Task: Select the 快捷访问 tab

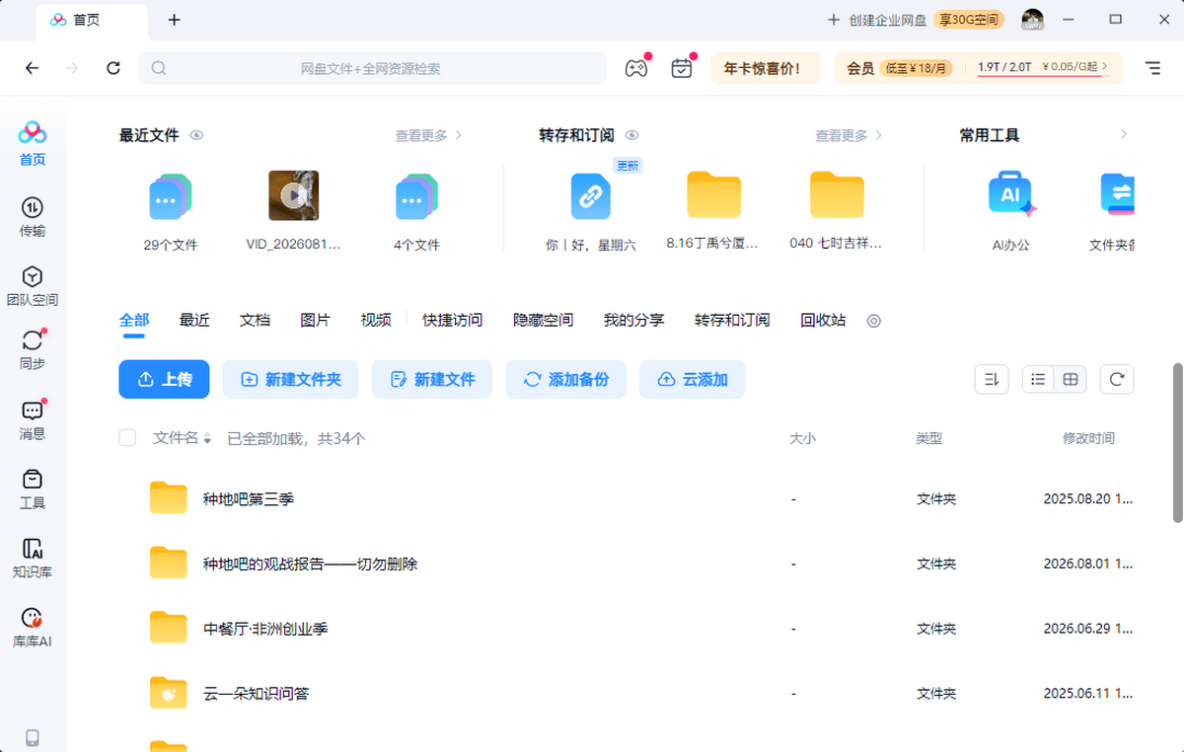Action: (x=452, y=321)
